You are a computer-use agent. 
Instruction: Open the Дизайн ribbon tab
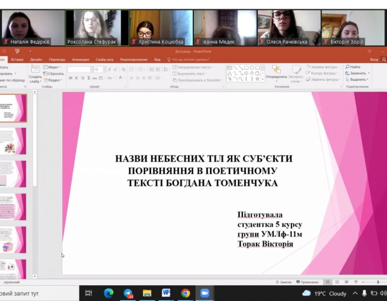(x=36, y=59)
